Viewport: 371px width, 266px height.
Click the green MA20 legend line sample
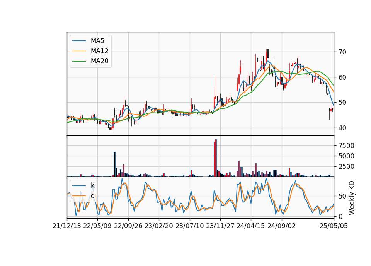tap(79, 61)
